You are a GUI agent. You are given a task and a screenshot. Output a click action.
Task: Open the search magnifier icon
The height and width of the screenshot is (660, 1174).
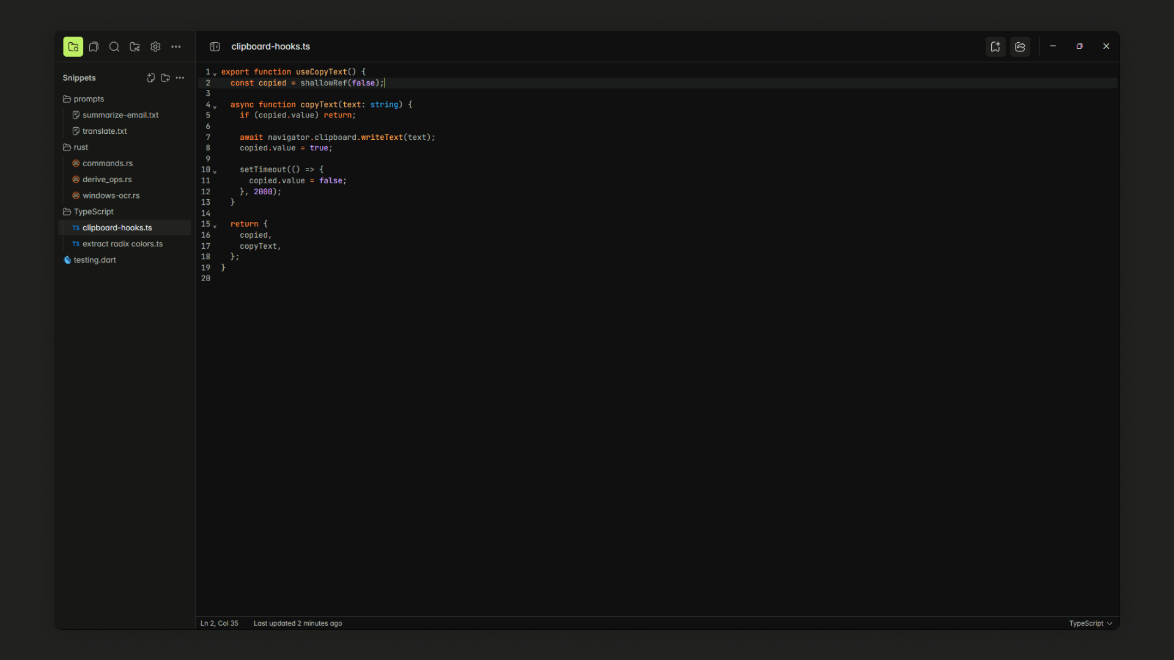114,46
